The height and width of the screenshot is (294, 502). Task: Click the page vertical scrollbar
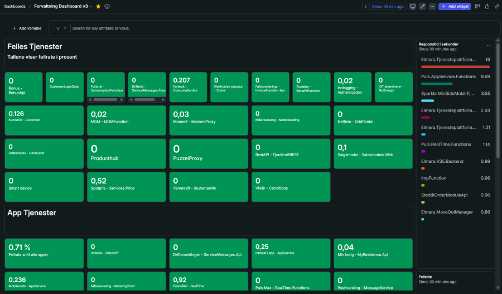coord(498,100)
